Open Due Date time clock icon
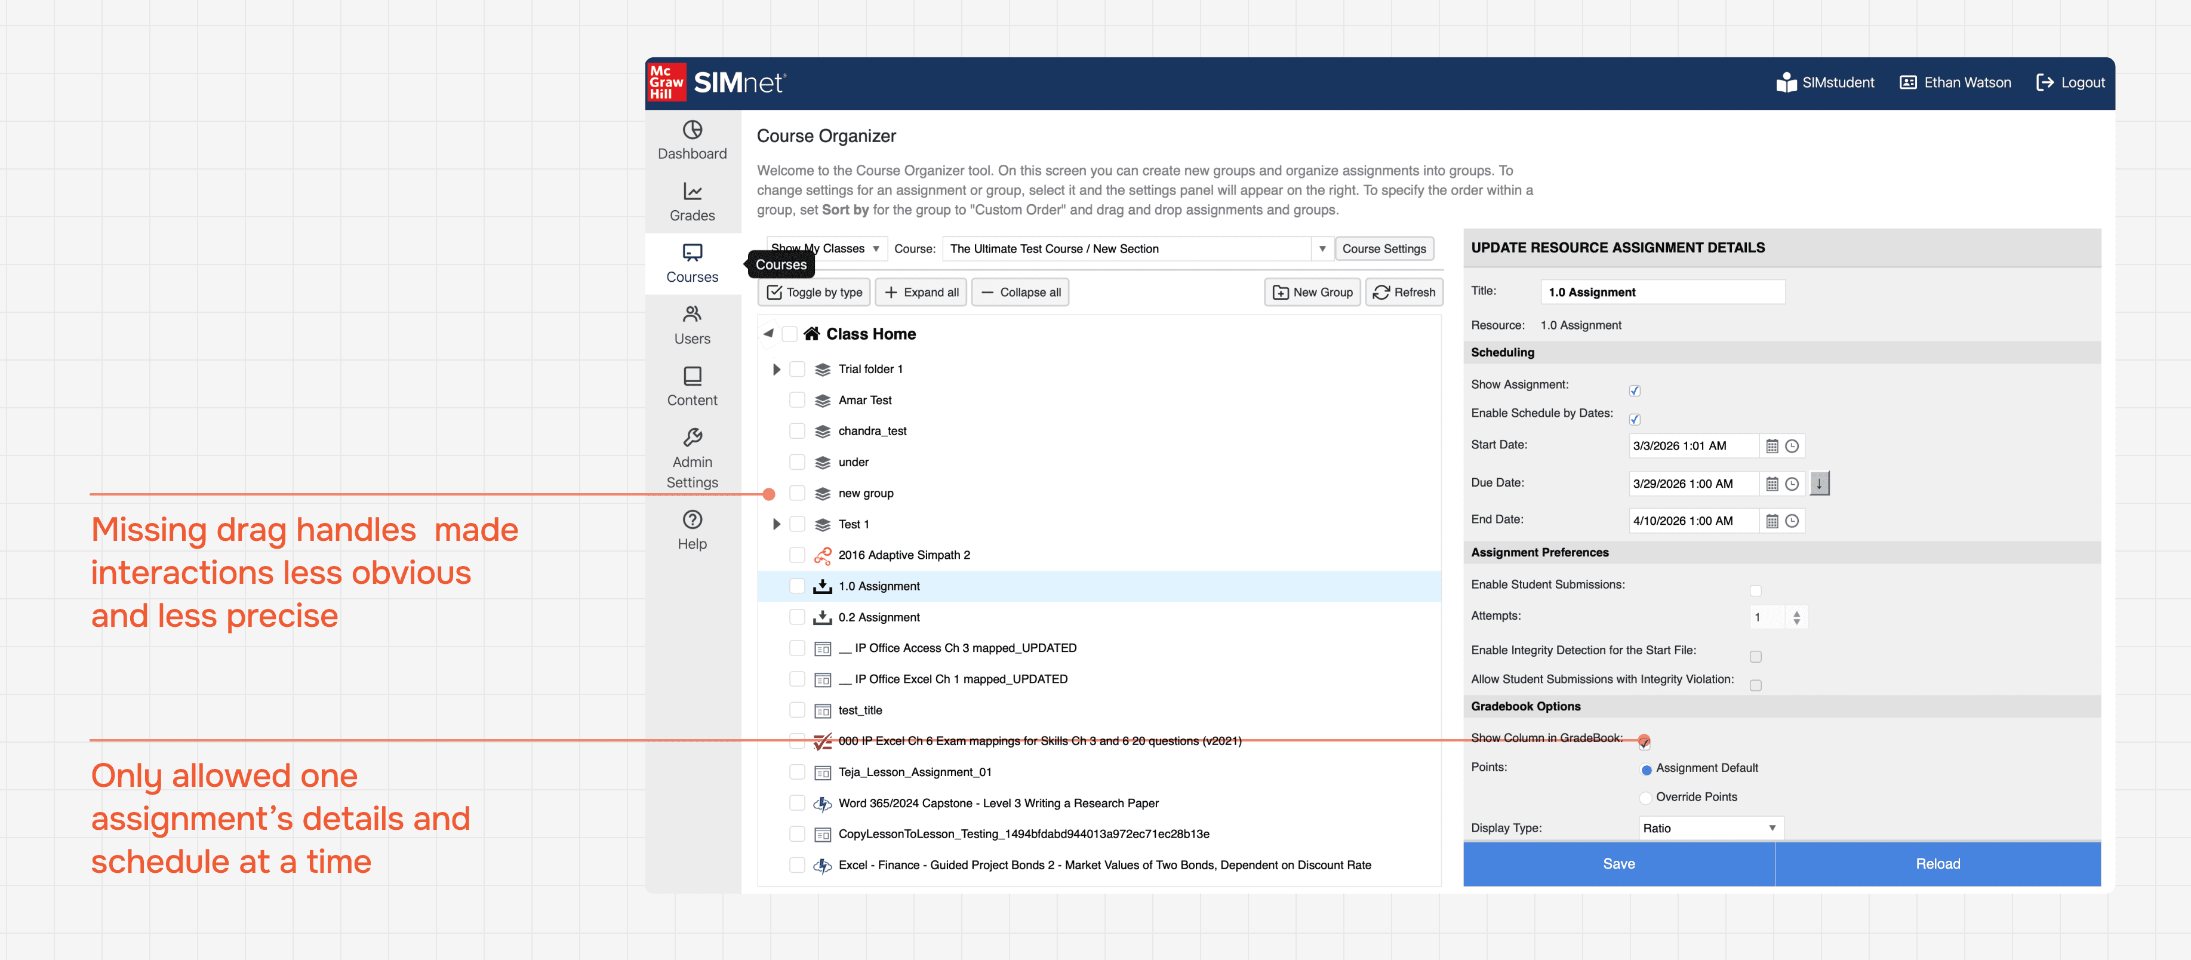The image size is (2191, 960). click(1791, 484)
